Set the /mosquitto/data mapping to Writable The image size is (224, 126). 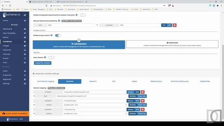[x=133, y=105]
